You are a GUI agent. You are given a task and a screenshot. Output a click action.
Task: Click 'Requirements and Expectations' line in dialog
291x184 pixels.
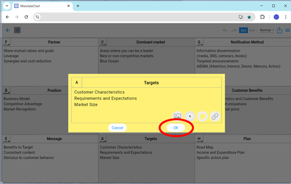pos(105,99)
